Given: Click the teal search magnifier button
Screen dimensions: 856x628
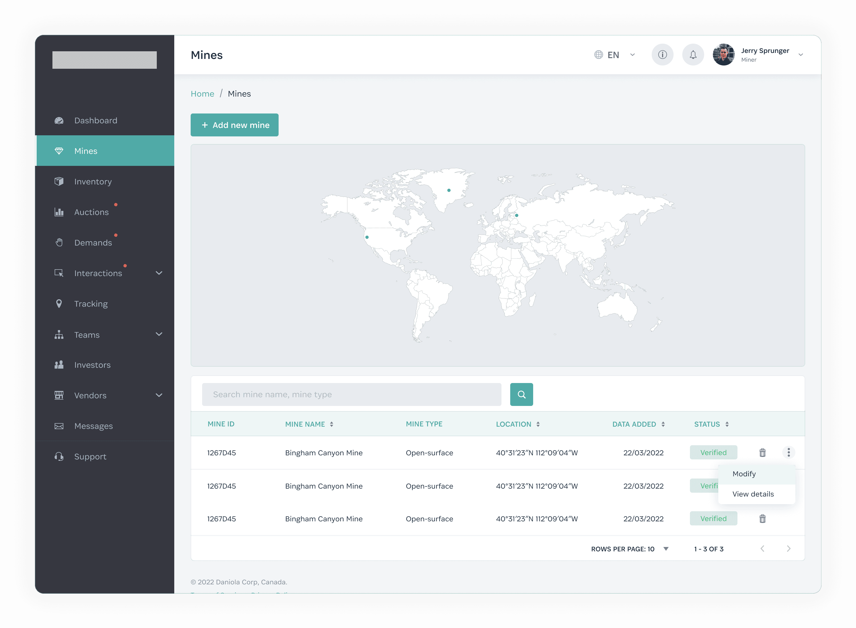Looking at the screenshot, I should [x=521, y=394].
